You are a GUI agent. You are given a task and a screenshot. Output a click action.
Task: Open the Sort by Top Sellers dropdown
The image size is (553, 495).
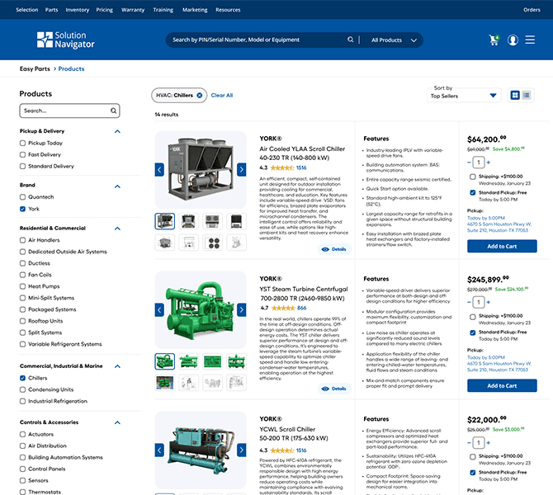pyautogui.click(x=463, y=96)
